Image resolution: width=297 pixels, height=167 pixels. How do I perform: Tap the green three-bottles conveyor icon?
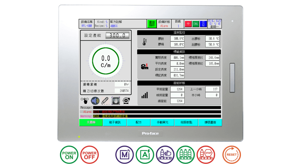point(186,155)
